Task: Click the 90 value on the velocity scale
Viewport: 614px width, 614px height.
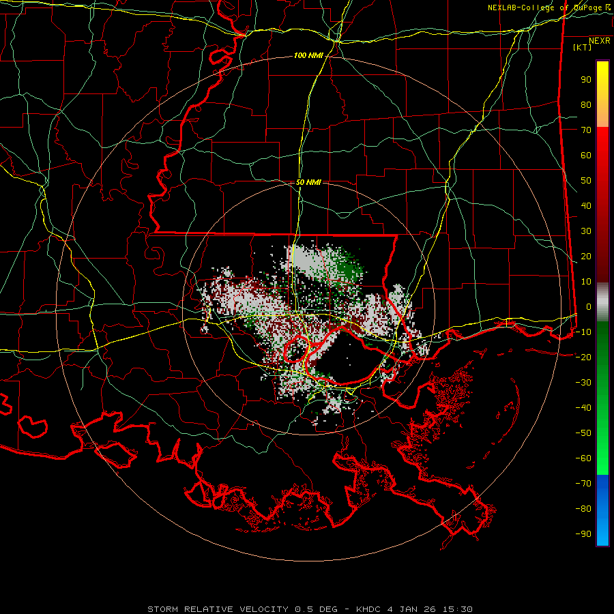Action: click(x=586, y=80)
